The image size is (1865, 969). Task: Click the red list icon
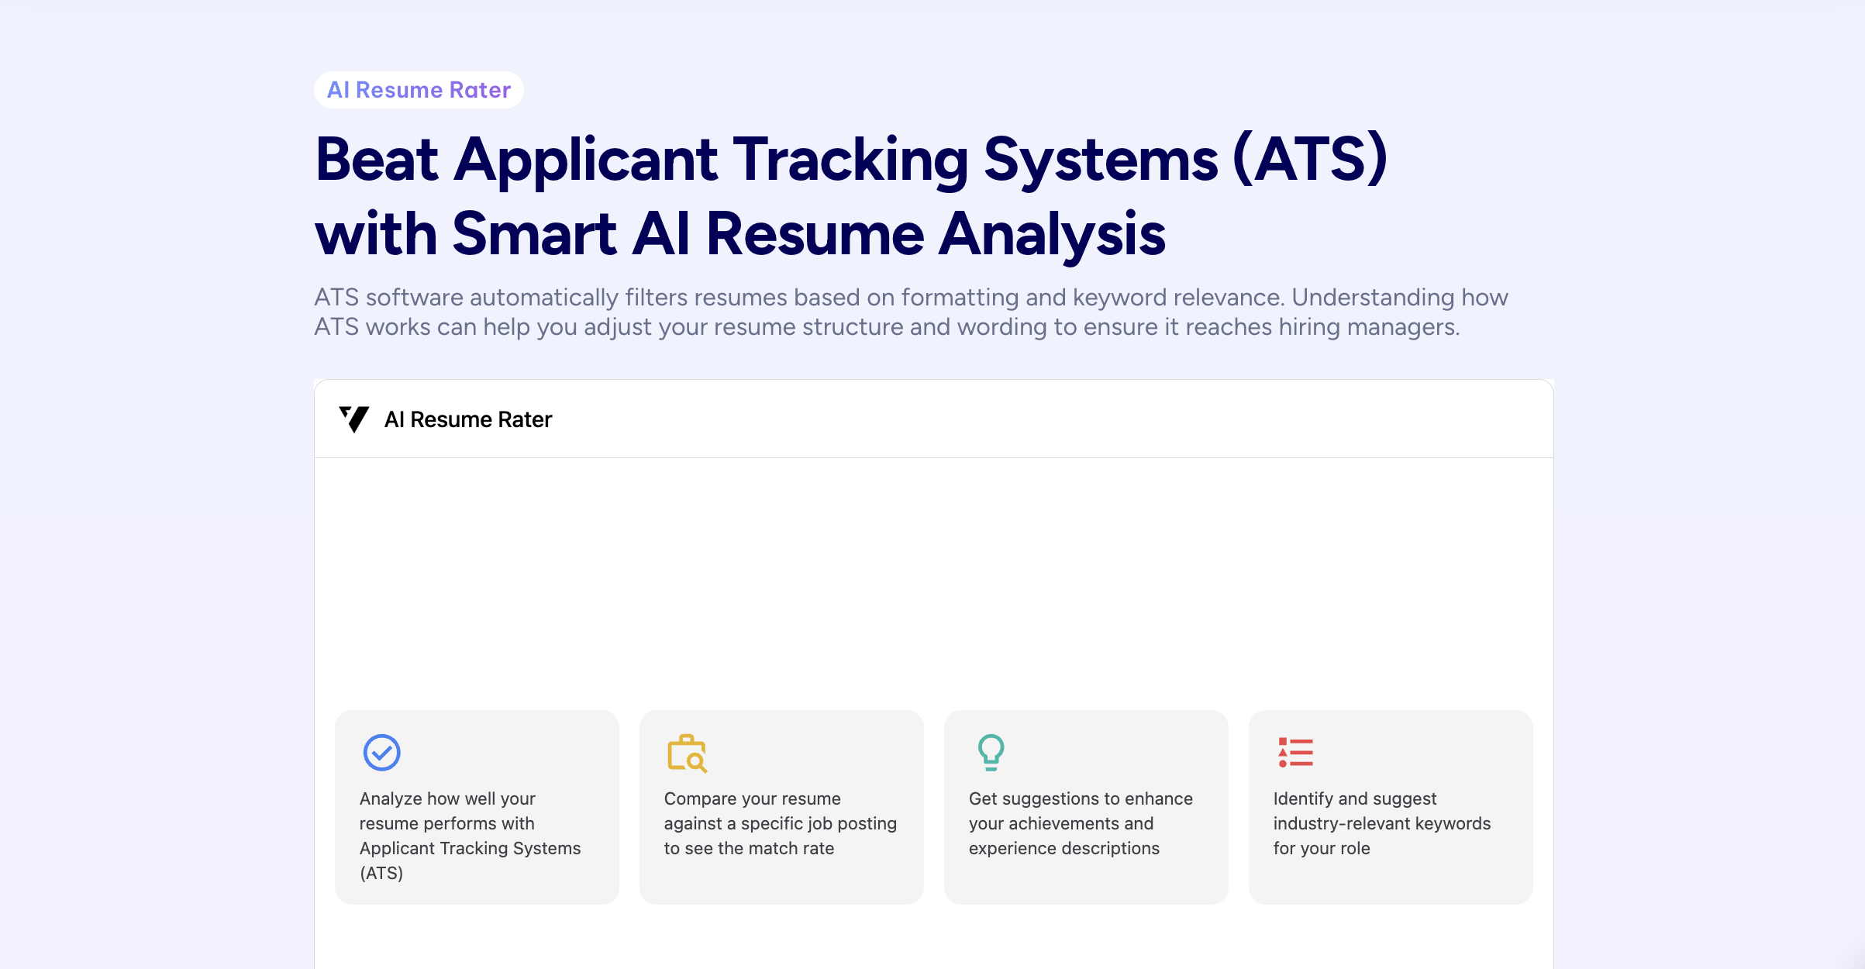1295,753
